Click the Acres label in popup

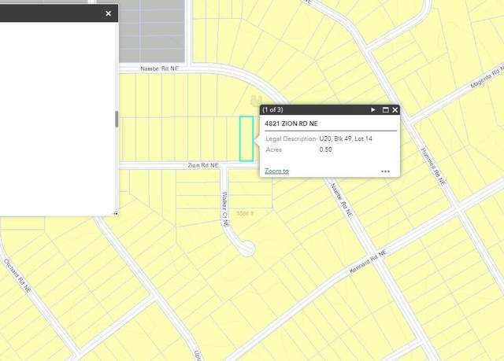[x=274, y=149]
